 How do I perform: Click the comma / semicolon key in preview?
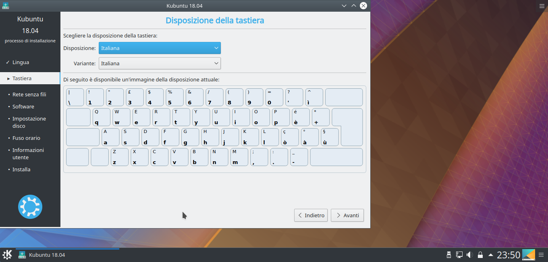click(259, 157)
